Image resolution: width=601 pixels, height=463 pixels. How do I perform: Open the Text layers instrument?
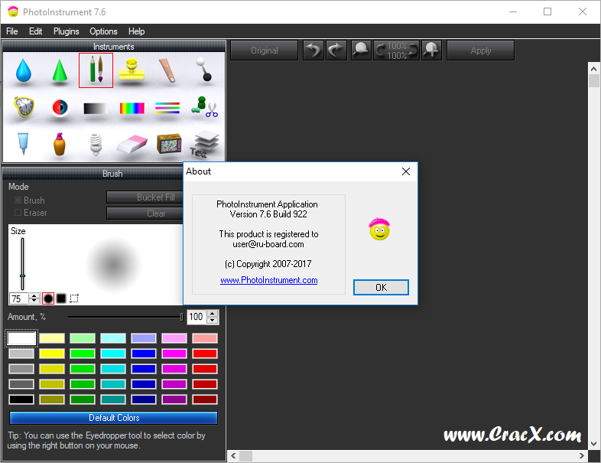tap(205, 143)
